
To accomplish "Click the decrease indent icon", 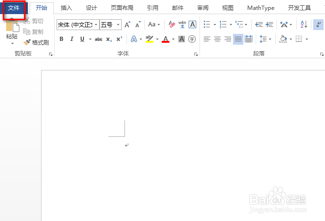I will (259, 24).
